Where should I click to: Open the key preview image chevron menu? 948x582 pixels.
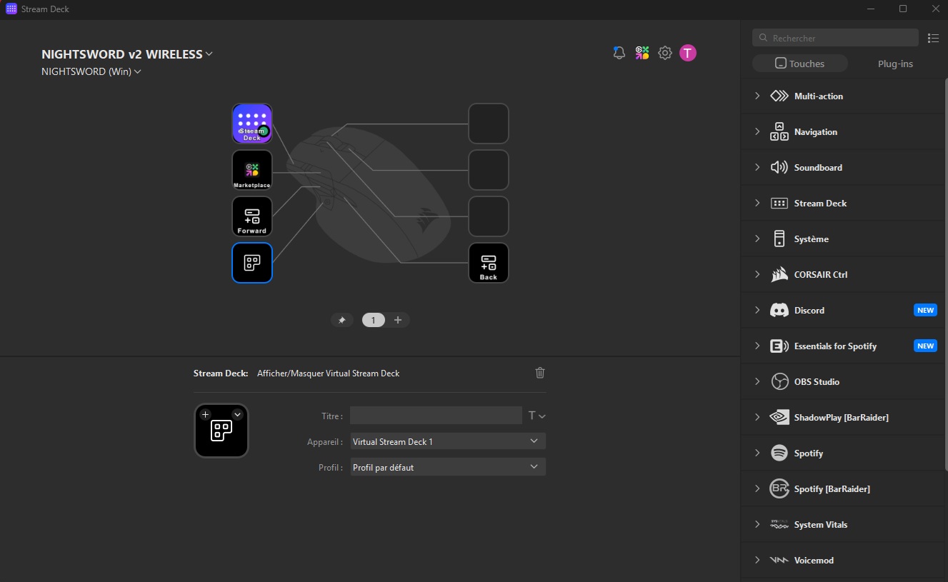[x=238, y=414]
